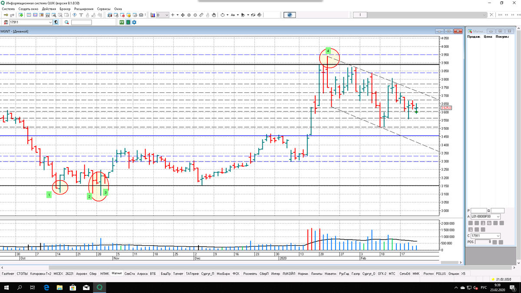This screenshot has height=293, width=521.
Task: Switch to the Роснефть tab
Action: click(x=250, y=274)
